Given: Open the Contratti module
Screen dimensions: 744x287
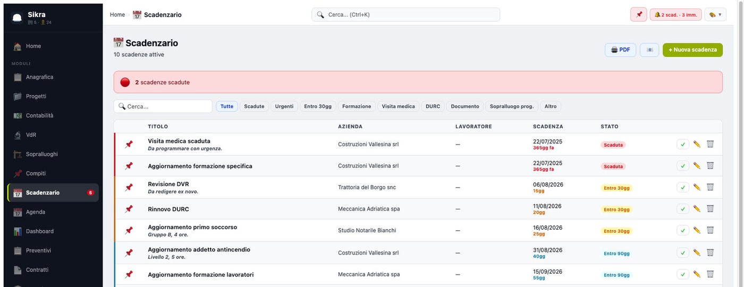Looking at the screenshot, I should pos(53,270).
